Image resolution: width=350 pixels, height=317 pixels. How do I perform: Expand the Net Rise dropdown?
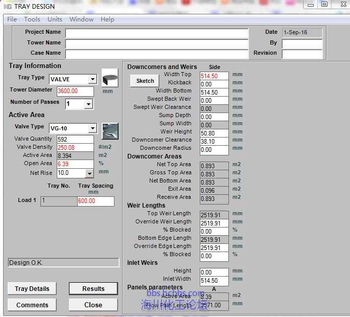pos(89,173)
